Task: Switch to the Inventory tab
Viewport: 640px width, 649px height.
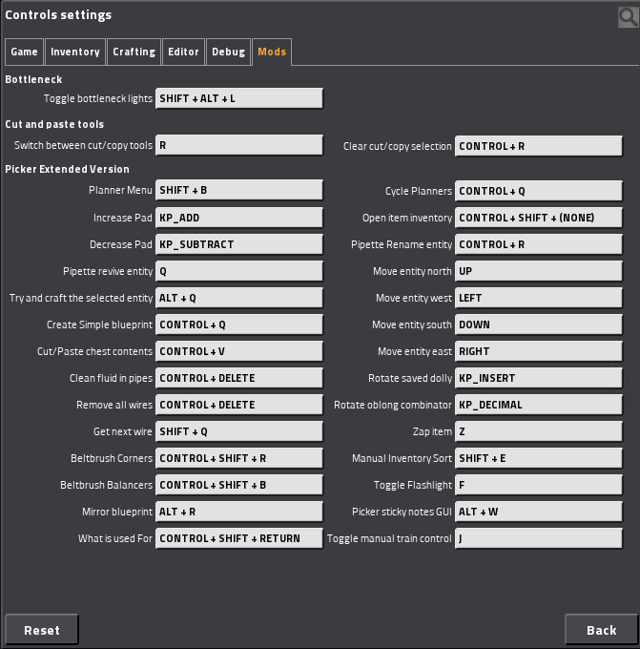Action: [x=75, y=52]
